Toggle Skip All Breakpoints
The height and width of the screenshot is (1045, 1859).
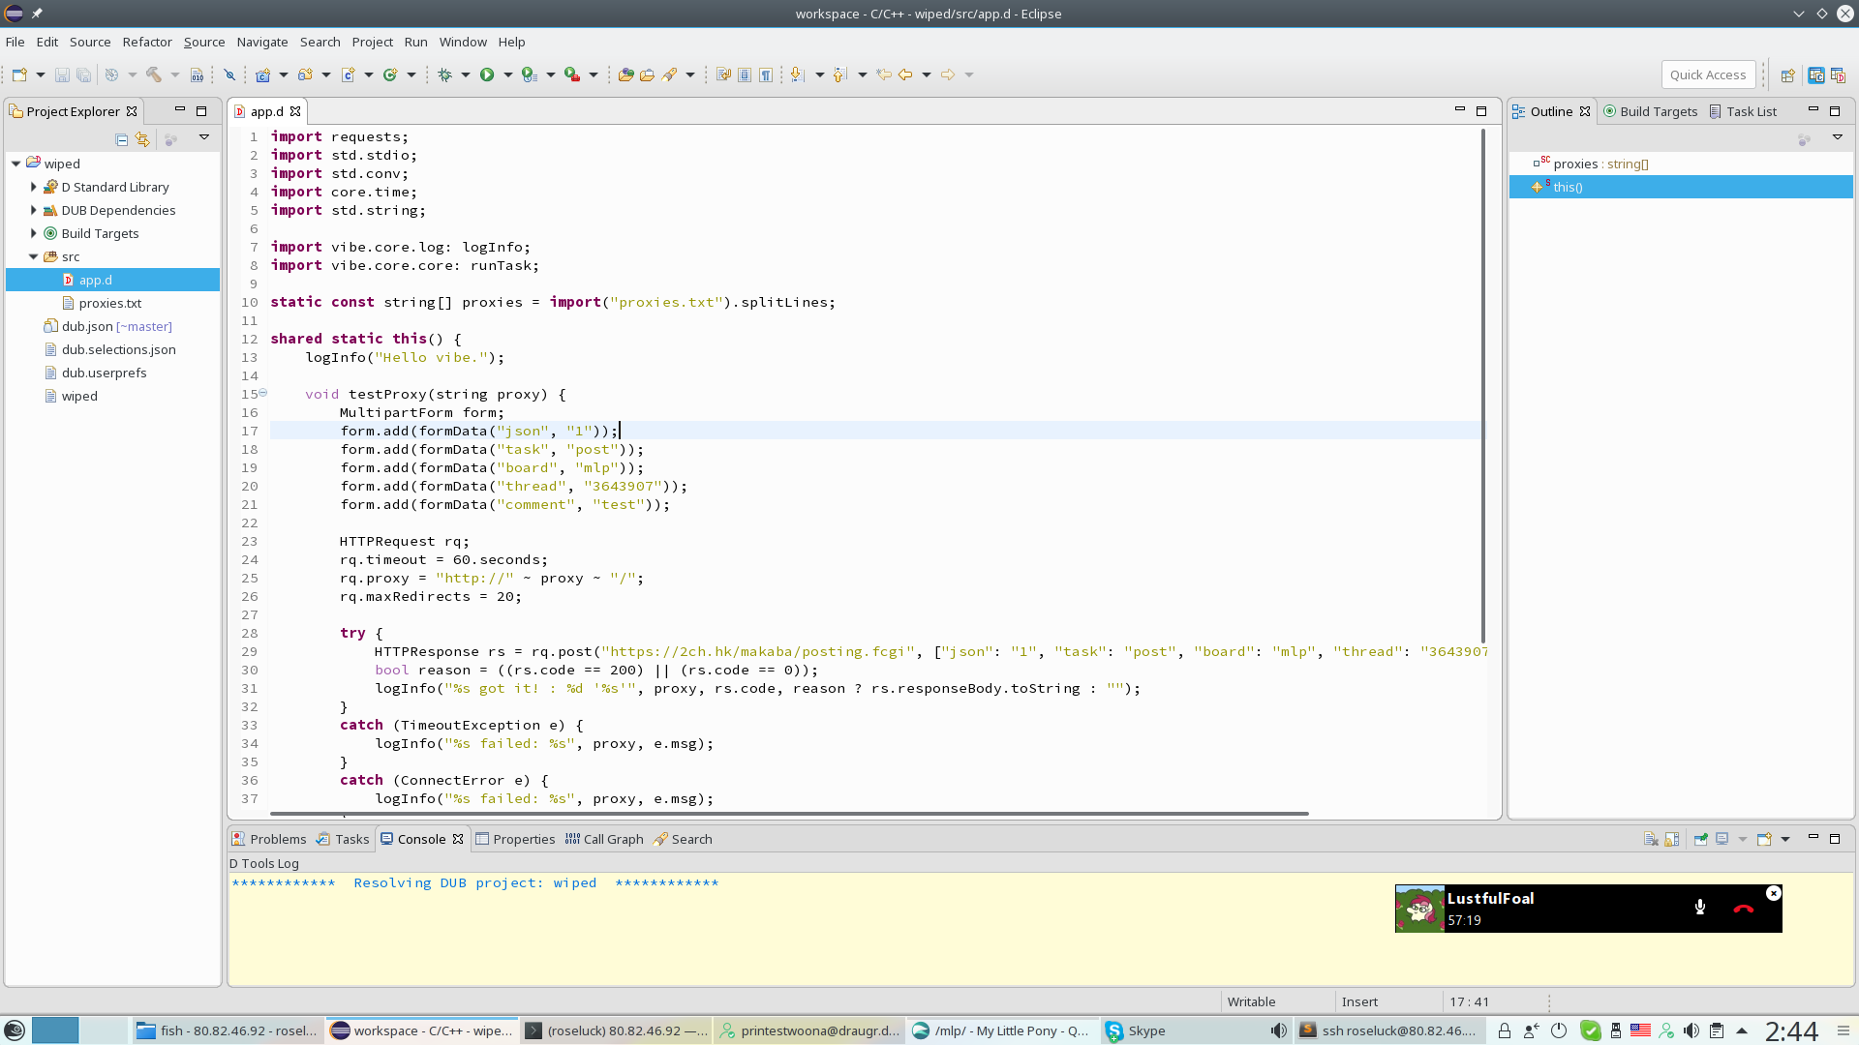(x=229, y=75)
